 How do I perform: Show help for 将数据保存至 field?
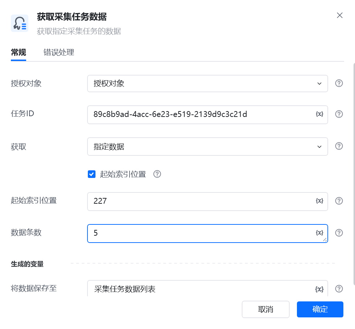tap(339, 289)
